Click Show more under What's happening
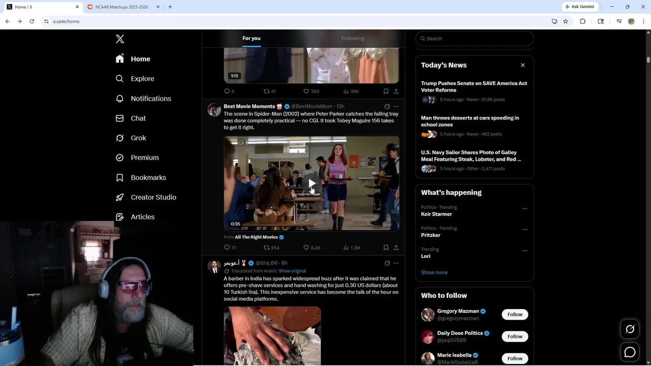The height and width of the screenshot is (366, 651). point(434,272)
